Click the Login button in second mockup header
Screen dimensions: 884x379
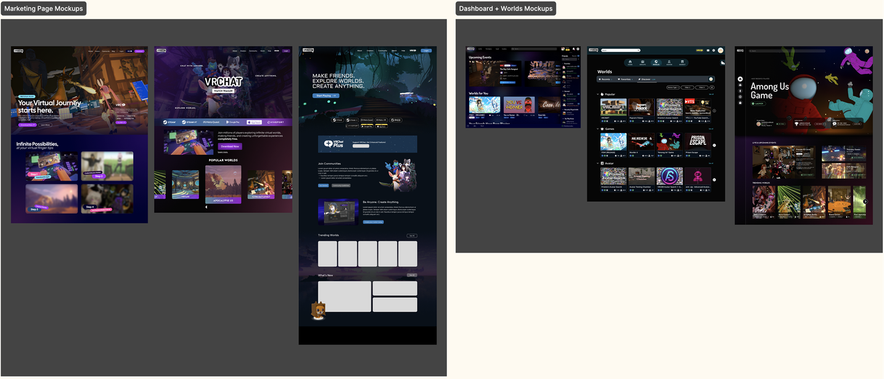[x=285, y=51]
